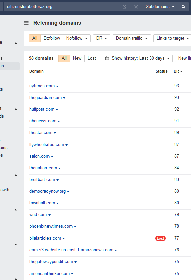Click the calendar icon in Show history
This screenshot has width=191, height=280.
107,58
